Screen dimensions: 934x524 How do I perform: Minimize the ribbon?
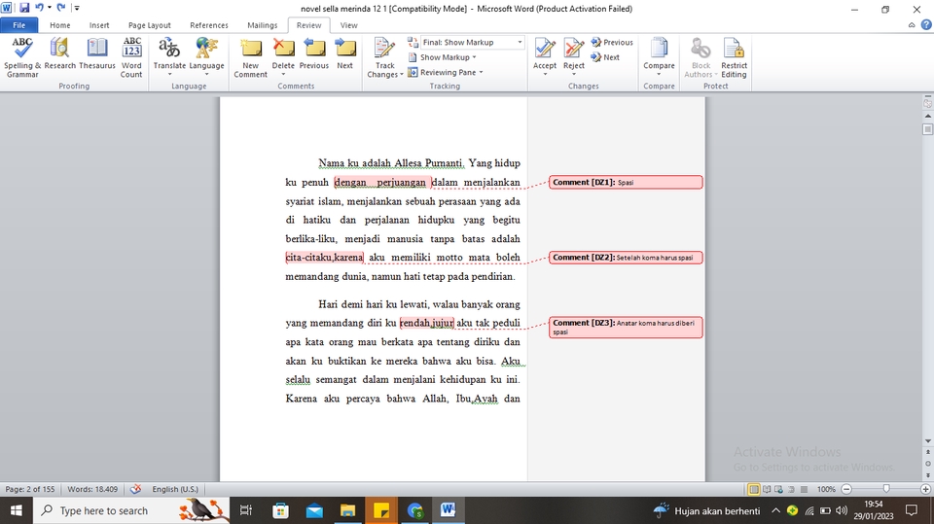(x=912, y=25)
